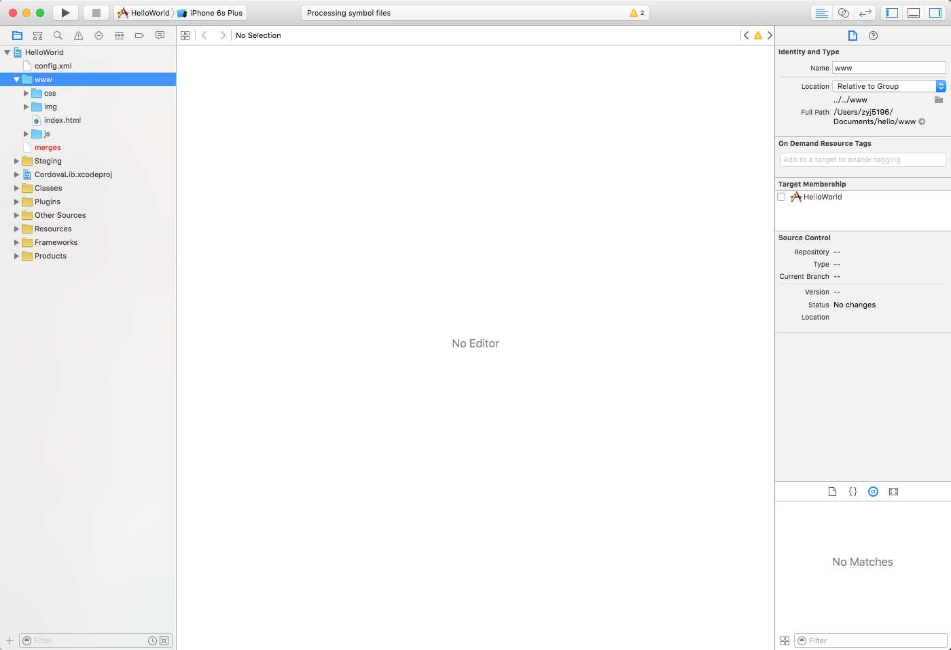951x650 pixels.
Task: Jump to previous issue arrow
Action: [746, 35]
